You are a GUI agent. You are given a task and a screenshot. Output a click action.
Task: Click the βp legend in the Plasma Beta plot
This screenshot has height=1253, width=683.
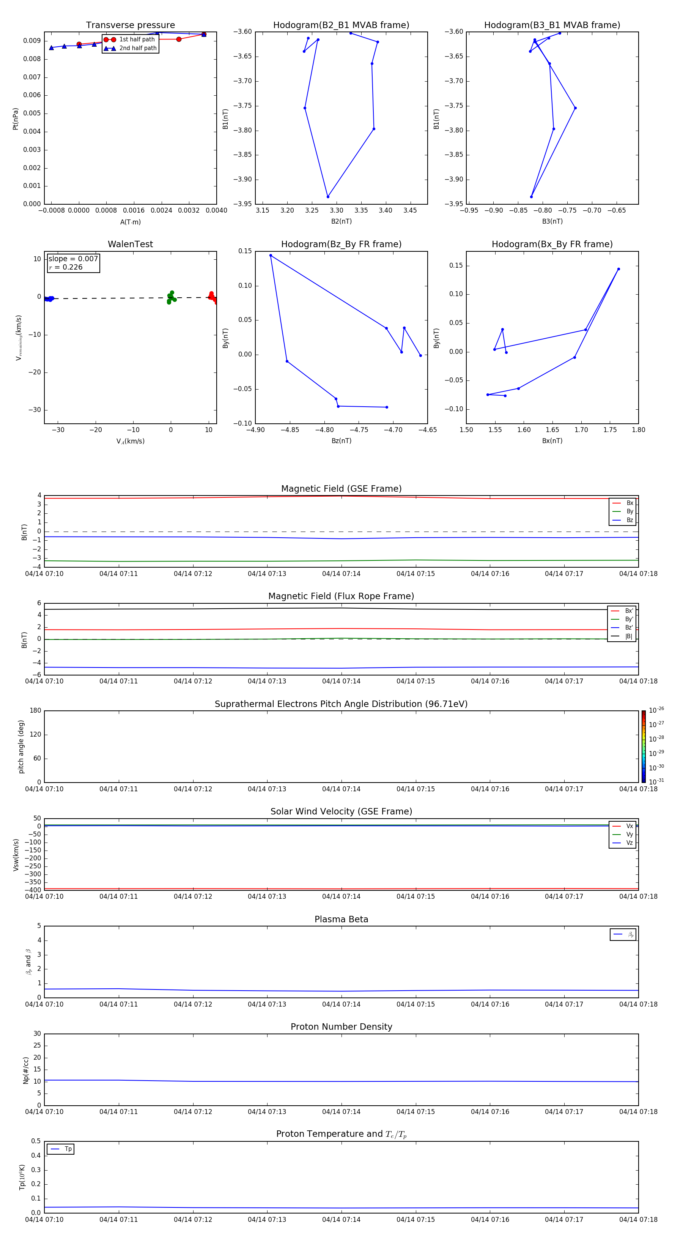click(623, 934)
